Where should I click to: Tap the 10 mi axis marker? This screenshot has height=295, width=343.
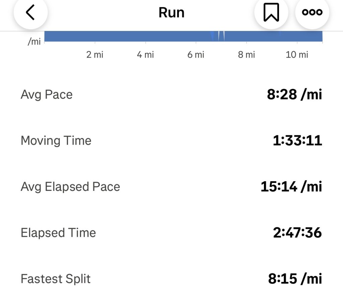coord(297,55)
